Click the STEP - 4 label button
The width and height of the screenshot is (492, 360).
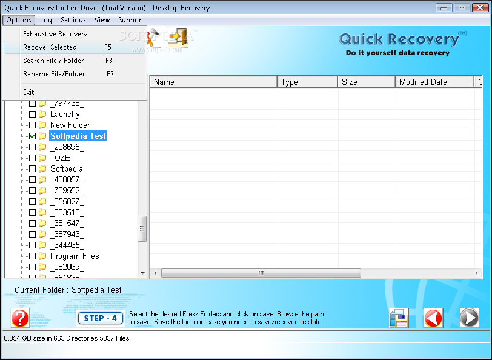101,318
